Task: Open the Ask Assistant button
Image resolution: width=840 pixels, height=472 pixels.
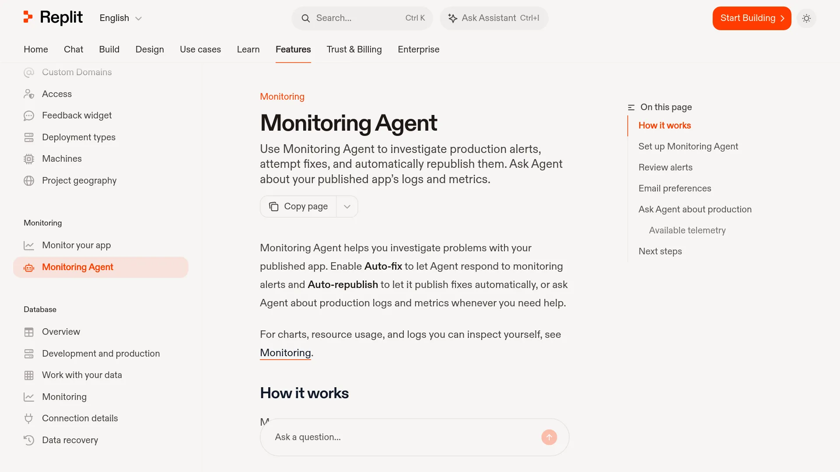Action: click(494, 18)
